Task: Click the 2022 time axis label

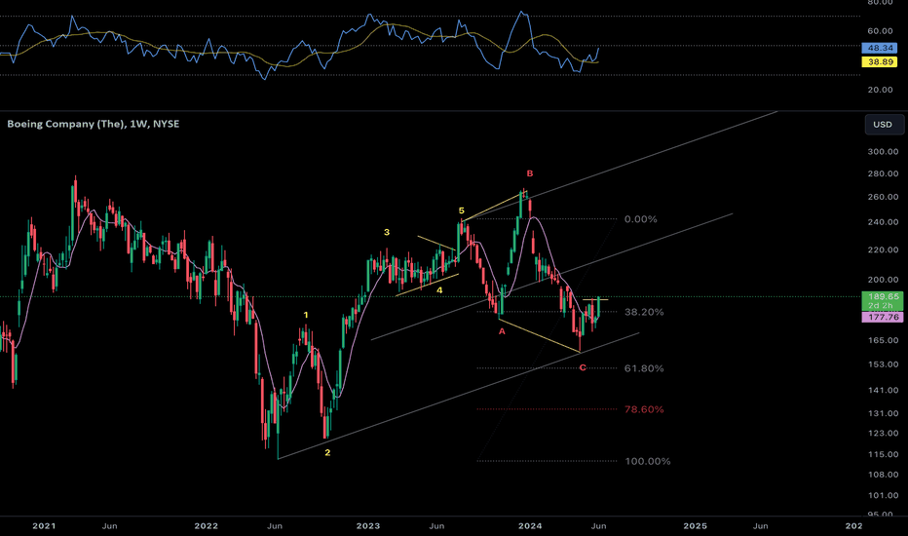Action: (x=207, y=526)
